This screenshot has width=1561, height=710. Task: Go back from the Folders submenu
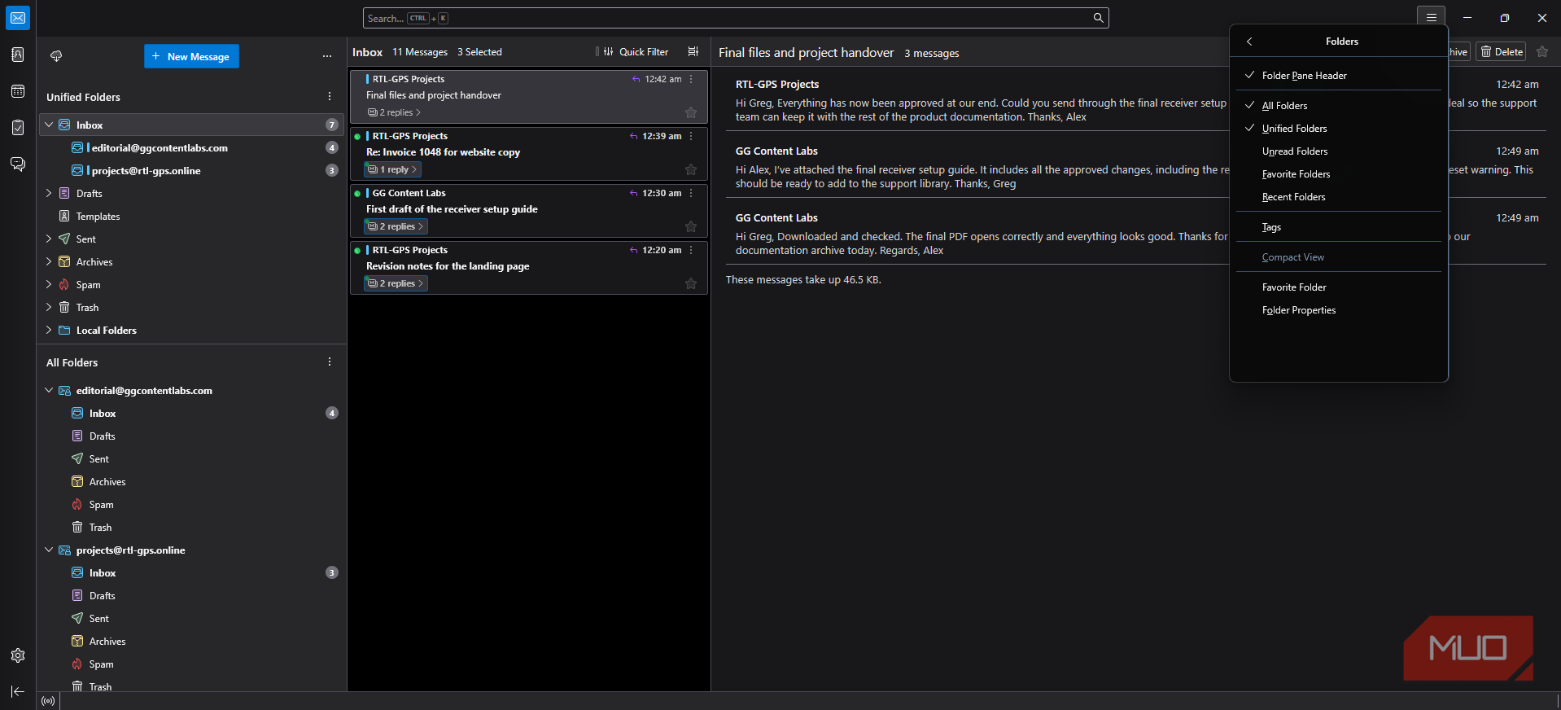tap(1249, 42)
